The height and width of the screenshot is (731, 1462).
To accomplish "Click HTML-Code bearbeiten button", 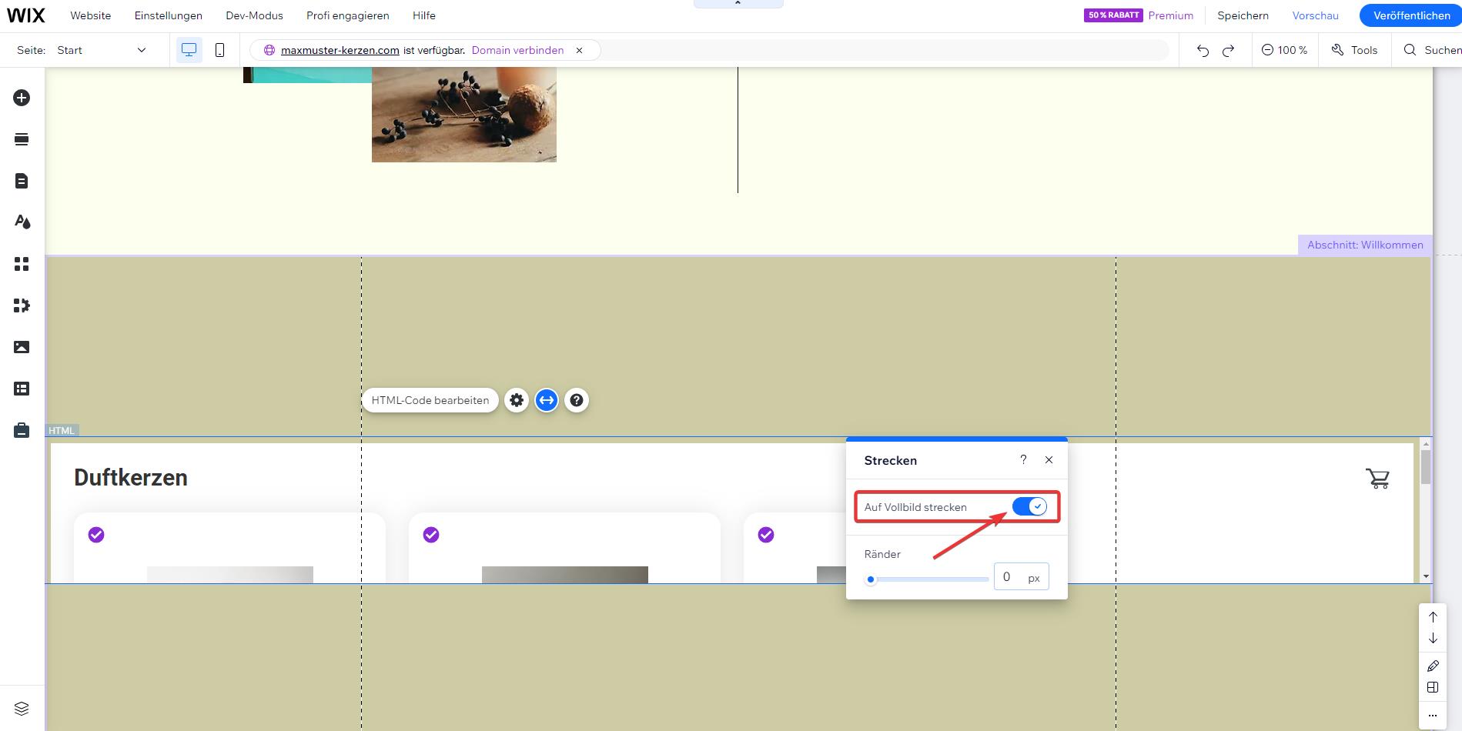I will click(x=430, y=400).
